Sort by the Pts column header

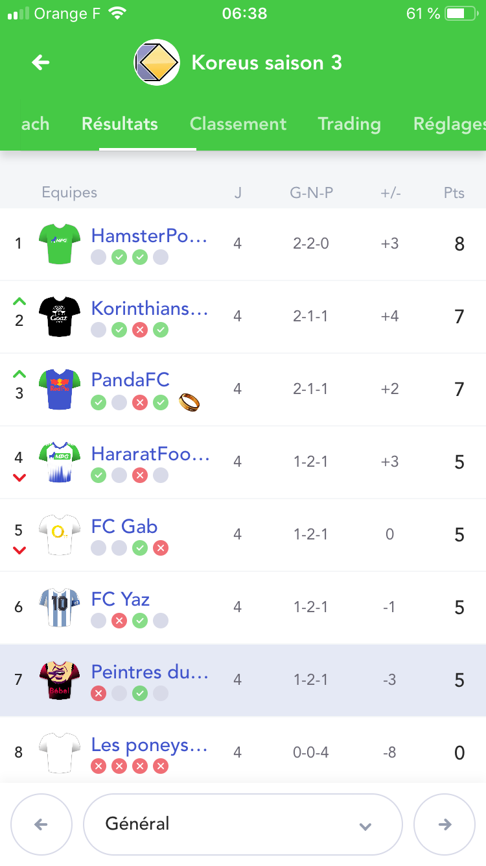tap(454, 193)
